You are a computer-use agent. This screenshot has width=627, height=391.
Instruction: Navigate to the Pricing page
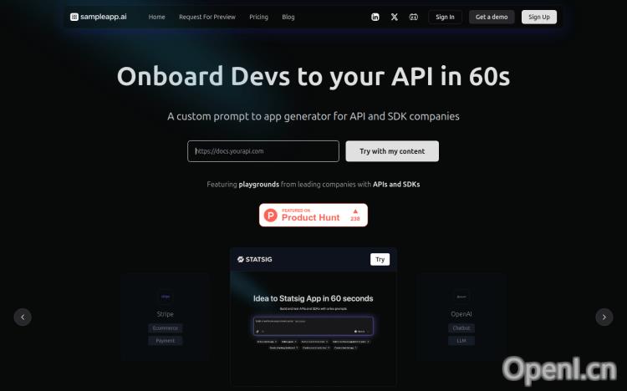(258, 17)
